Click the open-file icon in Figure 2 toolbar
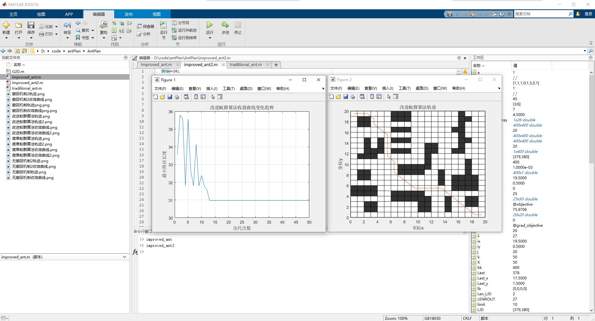This screenshot has height=321, width=595. (338, 97)
